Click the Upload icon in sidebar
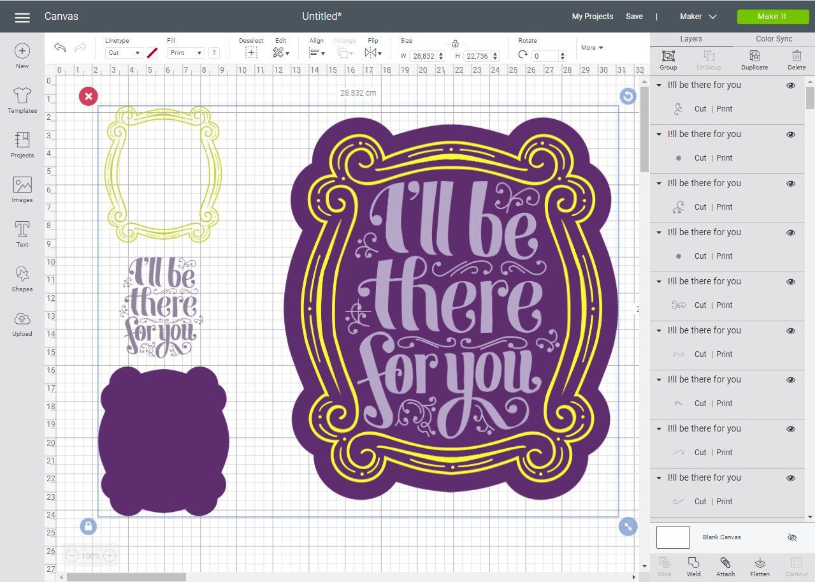 pos(22,322)
